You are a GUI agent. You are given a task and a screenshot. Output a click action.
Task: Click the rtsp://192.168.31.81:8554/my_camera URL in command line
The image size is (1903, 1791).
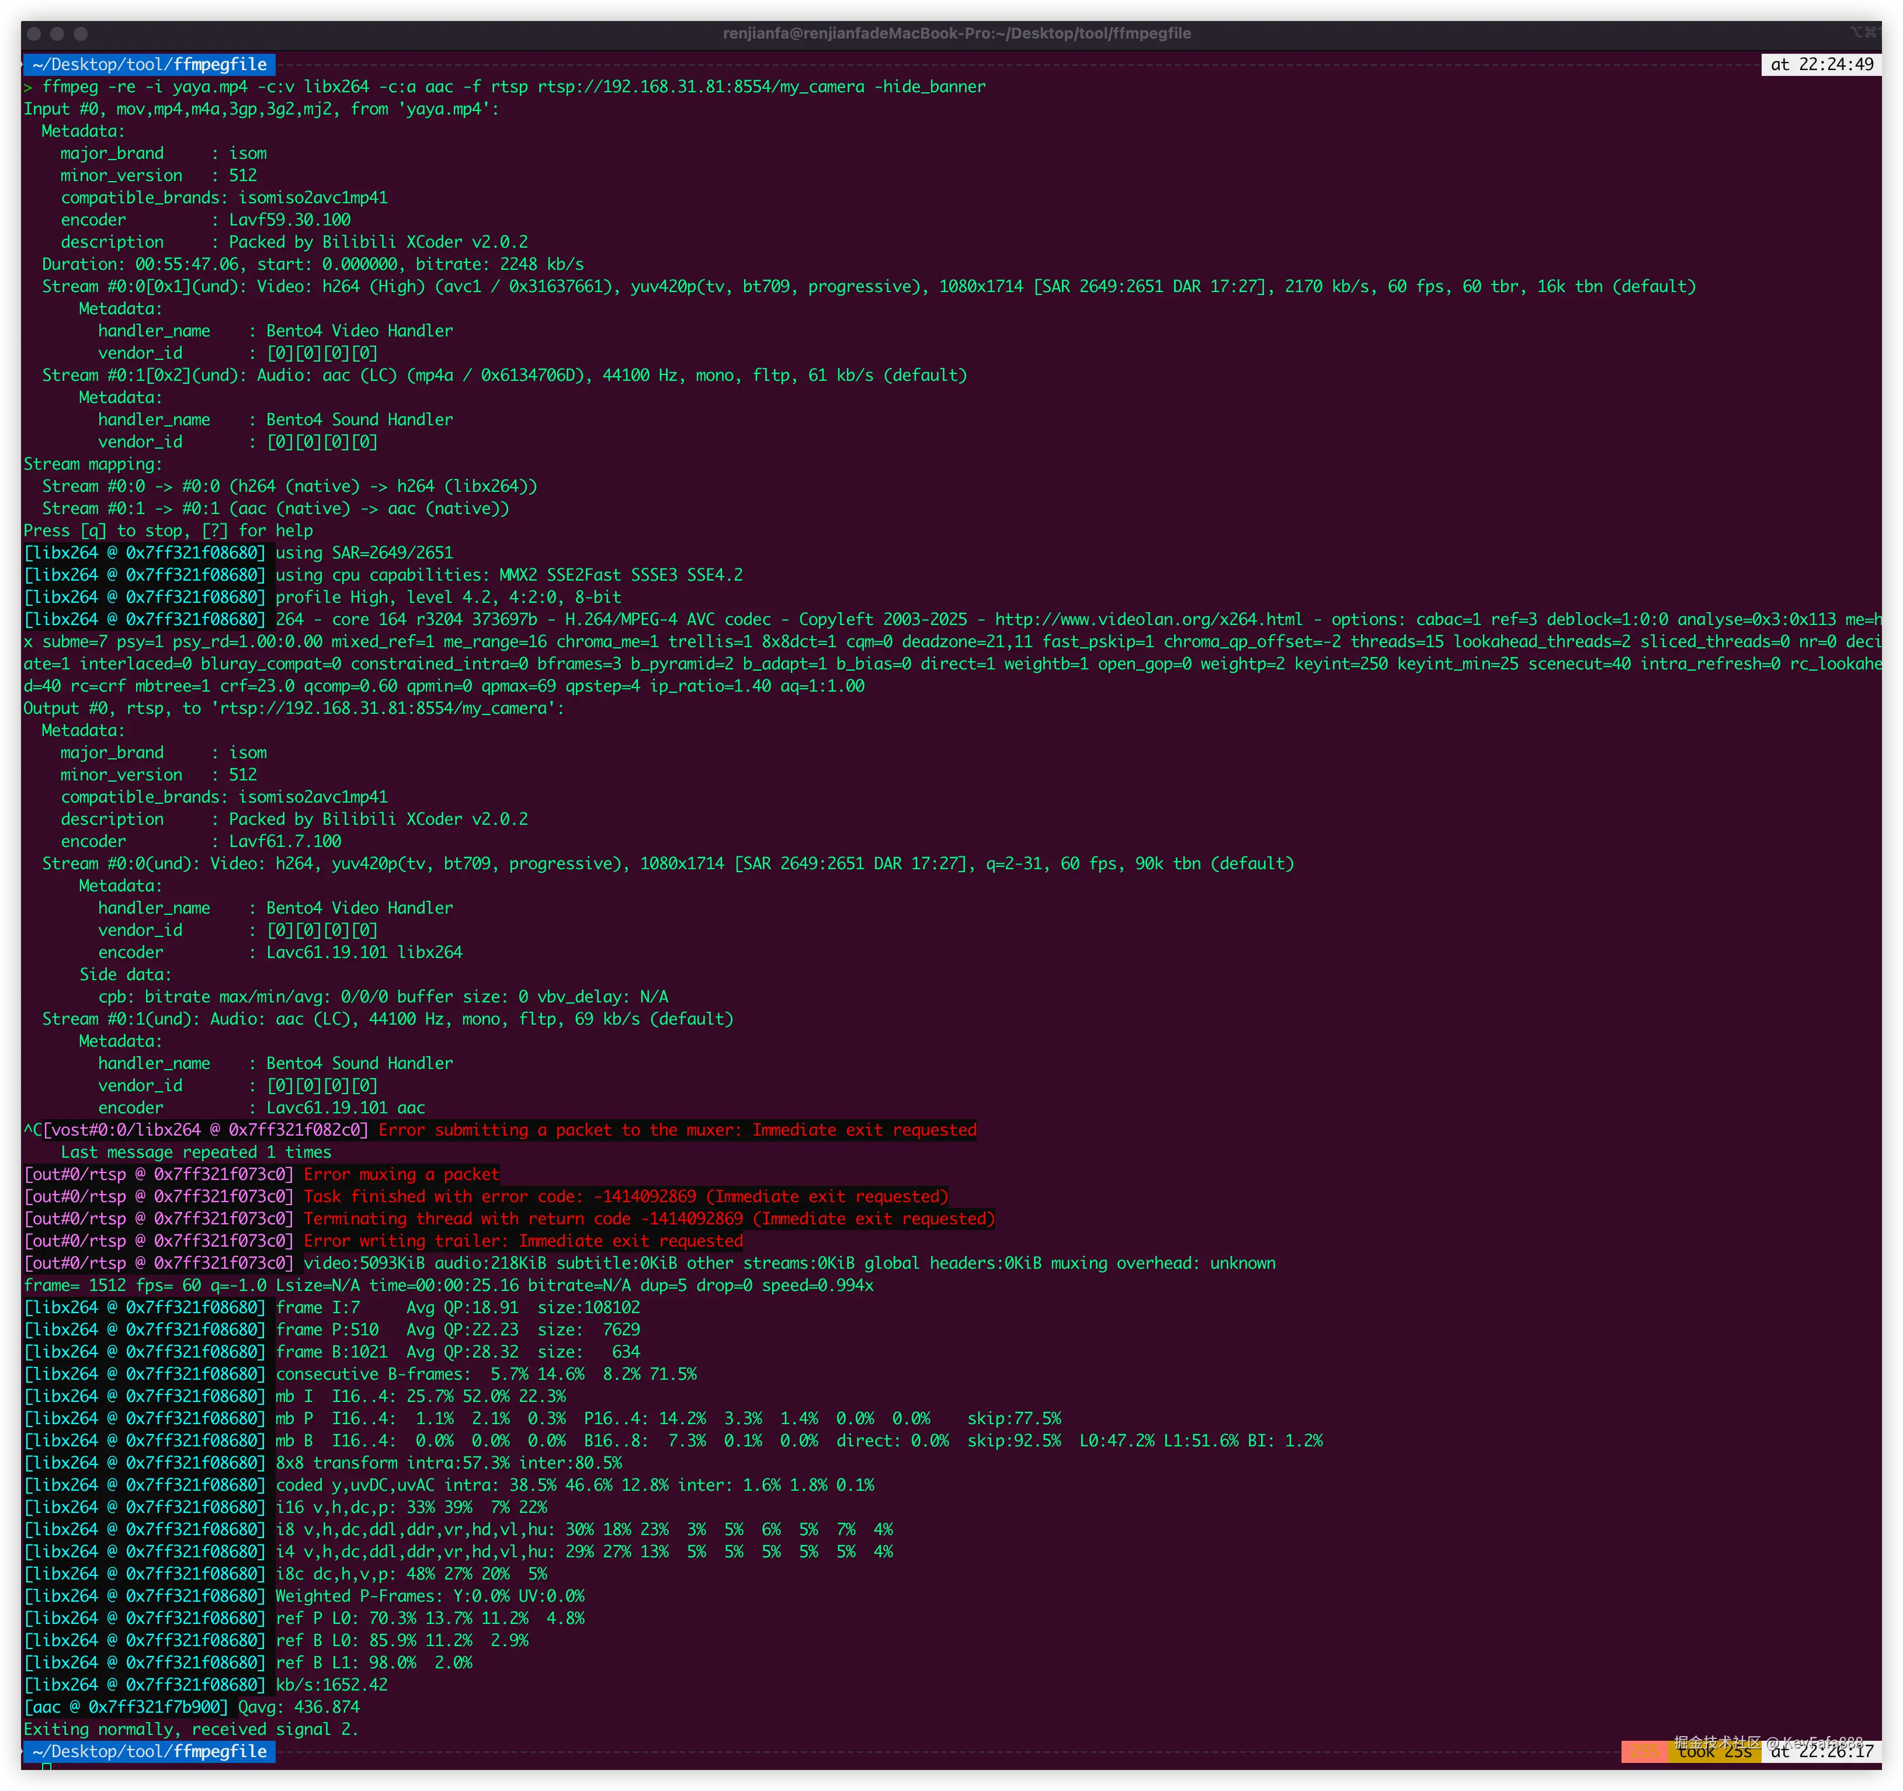[x=701, y=87]
